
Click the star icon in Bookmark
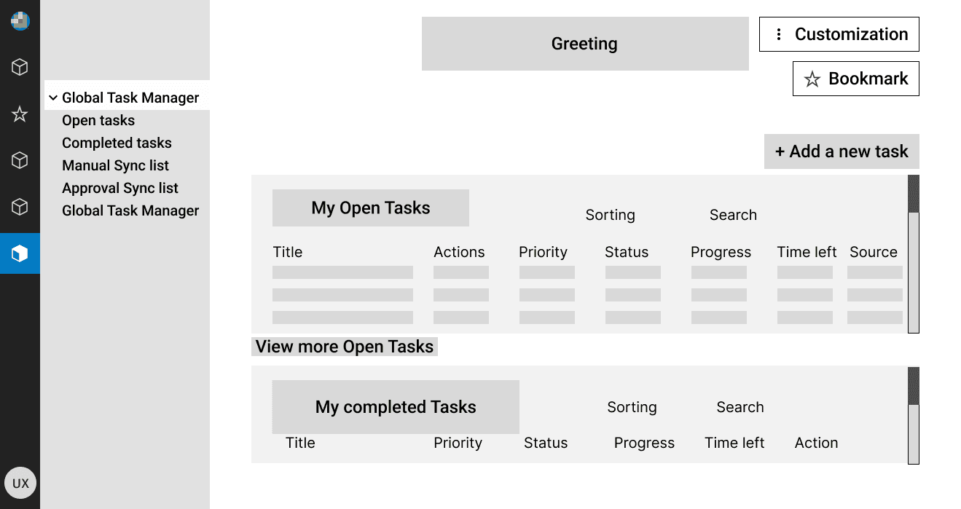click(812, 79)
